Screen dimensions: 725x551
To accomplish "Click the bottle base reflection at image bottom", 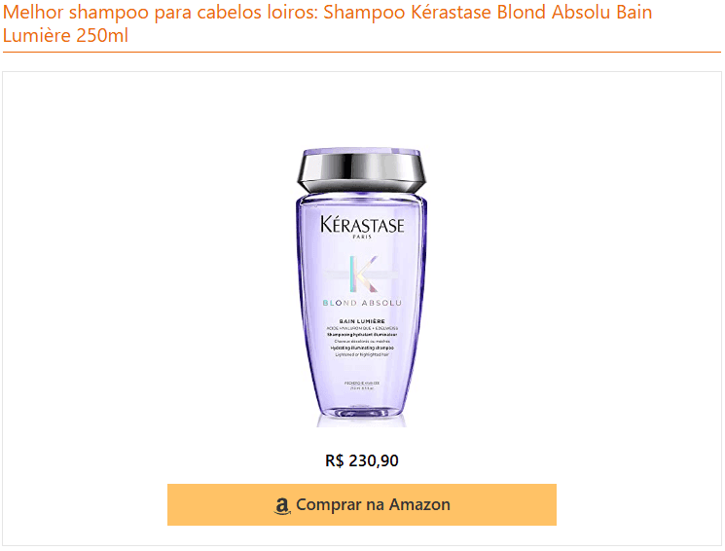I will pos(361,421).
